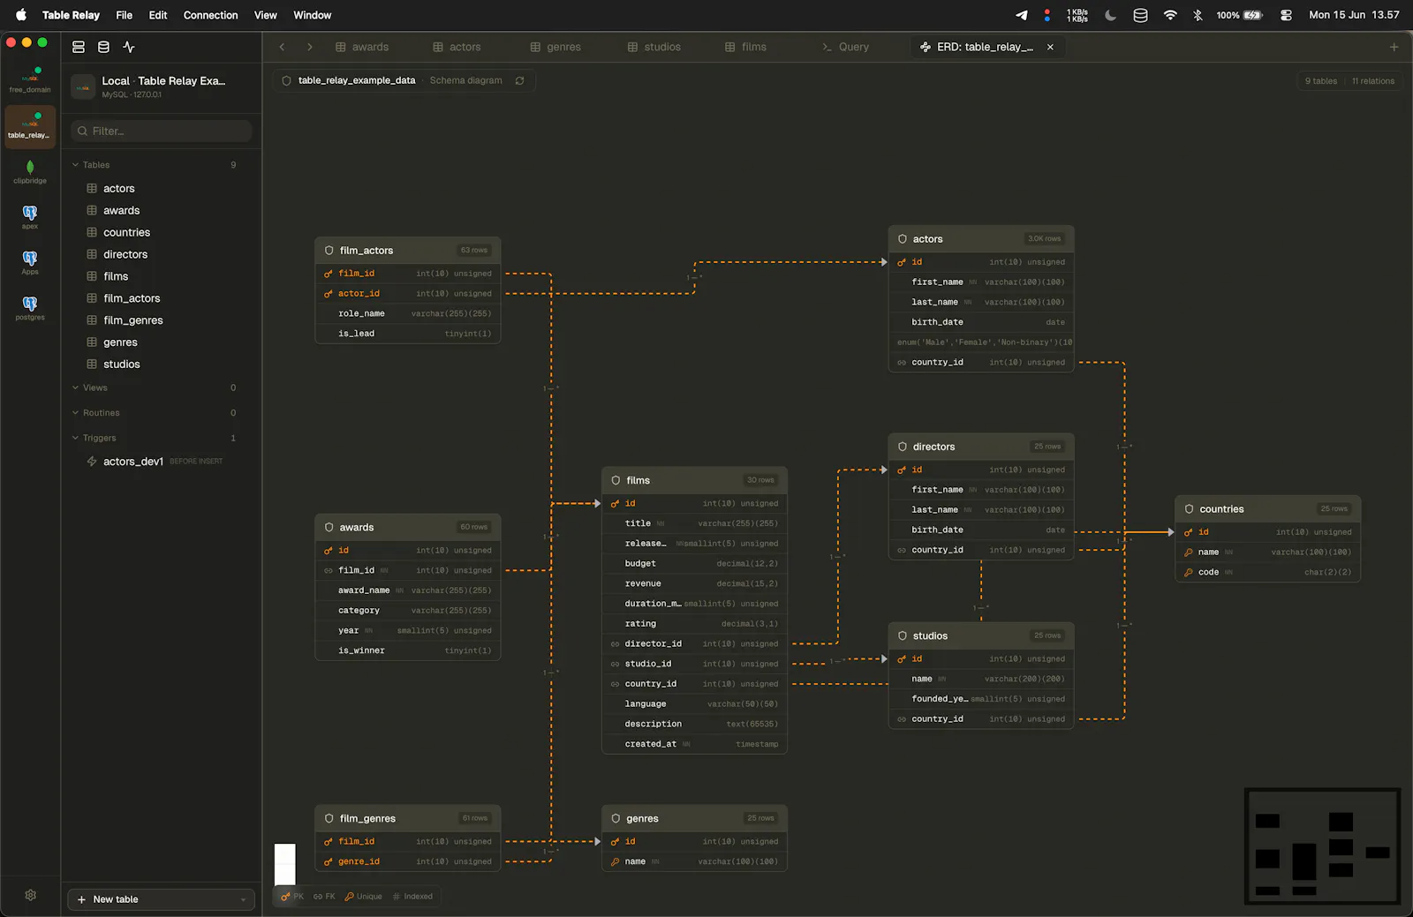Click the code column in countries entity

(x=1268, y=572)
